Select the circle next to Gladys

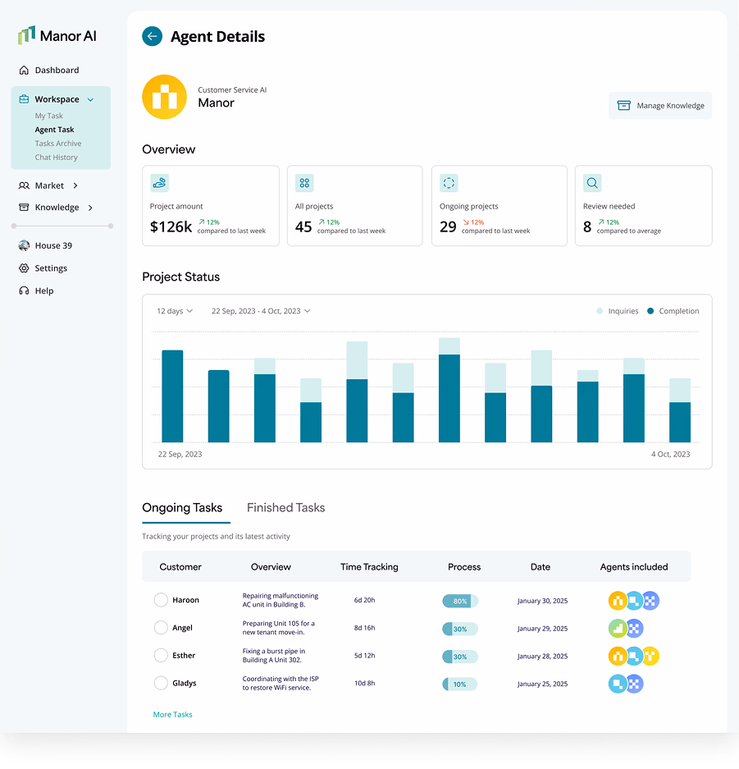pos(161,683)
